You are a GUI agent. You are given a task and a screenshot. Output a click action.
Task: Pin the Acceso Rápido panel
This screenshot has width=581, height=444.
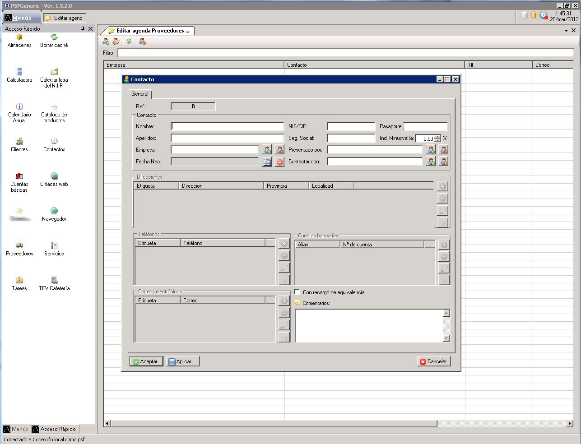tap(83, 29)
